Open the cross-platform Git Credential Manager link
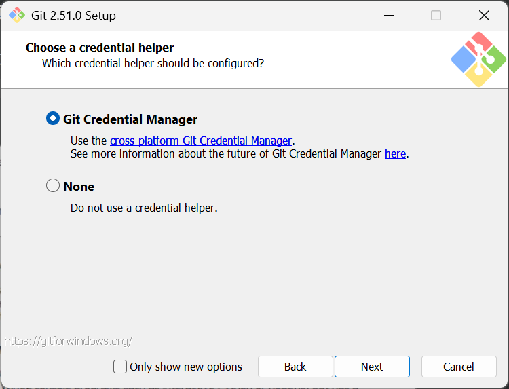The image size is (509, 389). (x=201, y=141)
